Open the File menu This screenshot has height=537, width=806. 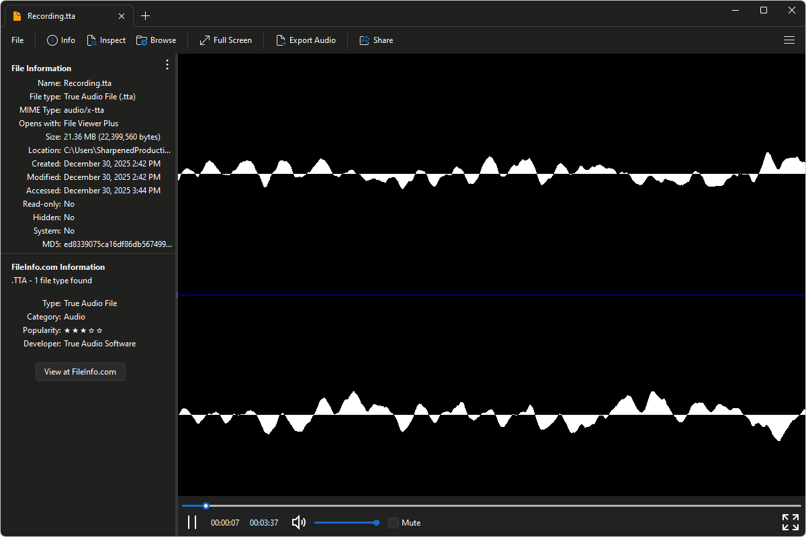(17, 40)
